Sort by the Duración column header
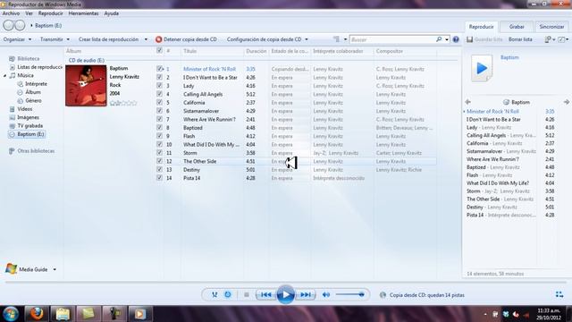The height and width of the screenshot is (322, 572). (x=257, y=51)
